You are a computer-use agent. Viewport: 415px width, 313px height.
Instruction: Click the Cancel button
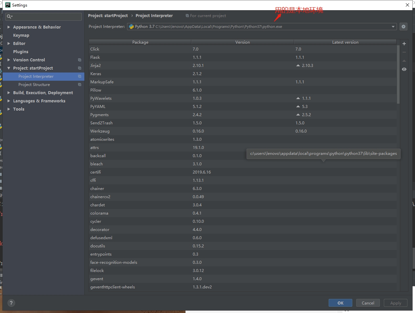(x=368, y=303)
